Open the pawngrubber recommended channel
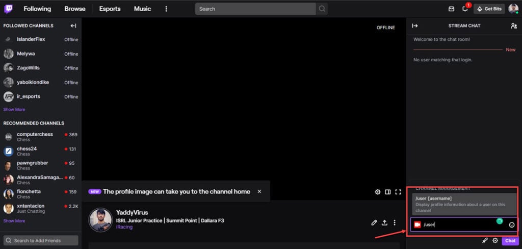Screen dimensions: 522x249 pyautogui.click(x=41, y=165)
